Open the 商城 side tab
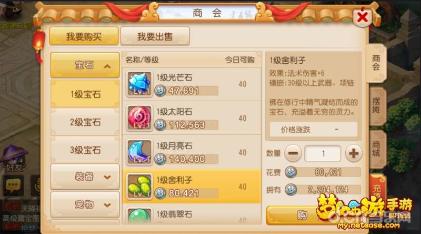The height and width of the screenshot is (234, 421). click(x=377, y=149)
